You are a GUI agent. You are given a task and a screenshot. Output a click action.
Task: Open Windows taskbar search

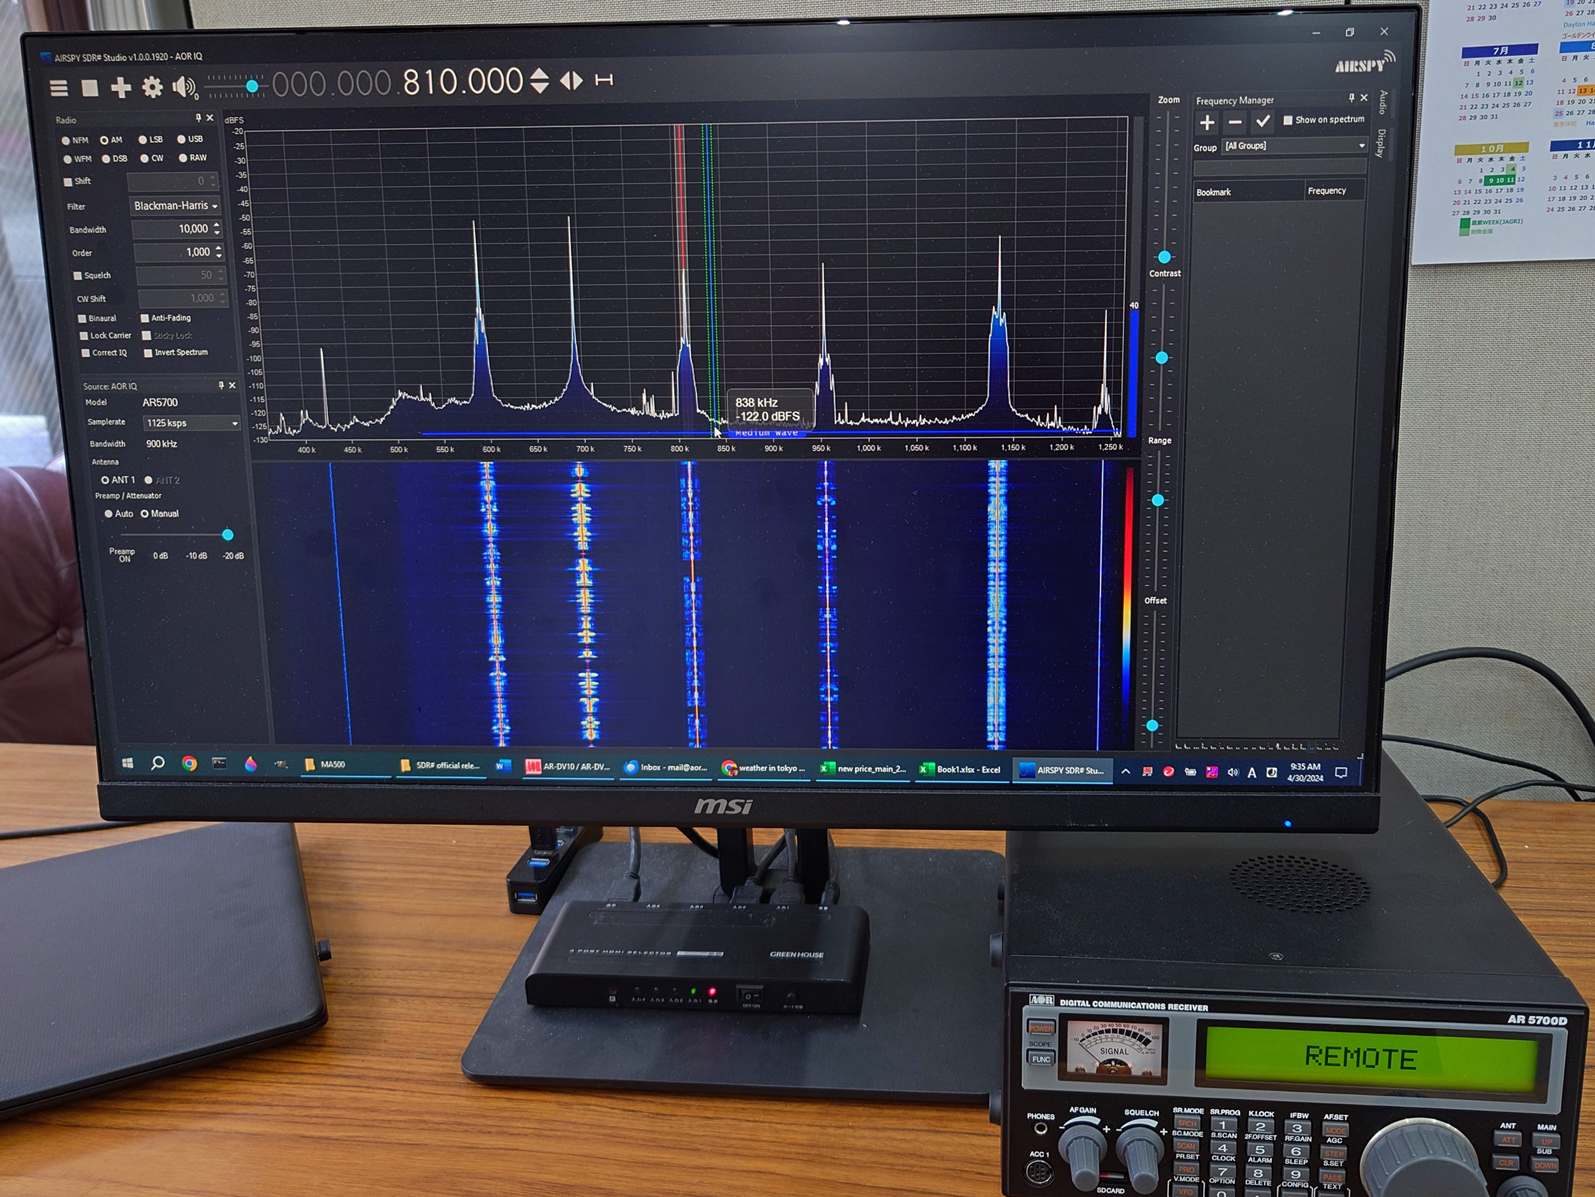158,763
